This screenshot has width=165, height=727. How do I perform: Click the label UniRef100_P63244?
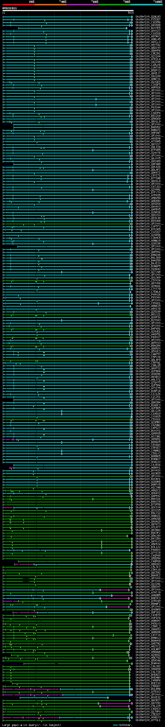[148, 107]
